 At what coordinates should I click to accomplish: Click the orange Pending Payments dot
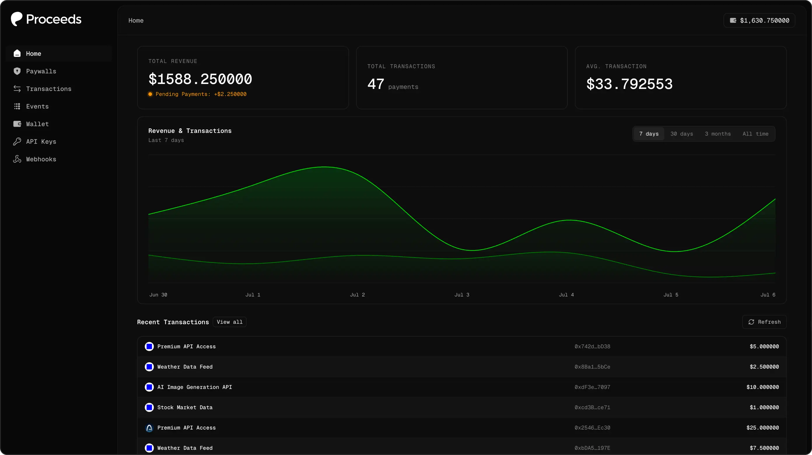[150, 94]
